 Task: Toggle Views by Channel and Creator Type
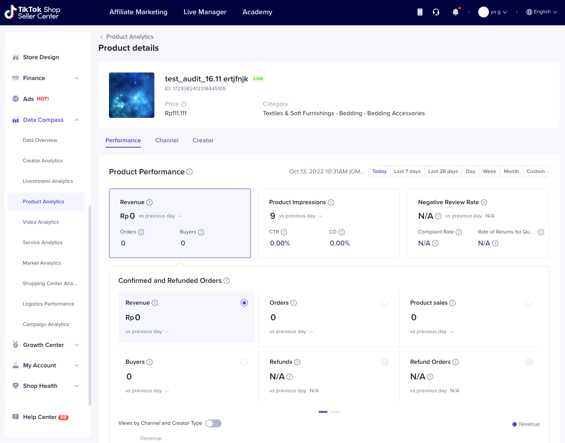click(214, 423)
